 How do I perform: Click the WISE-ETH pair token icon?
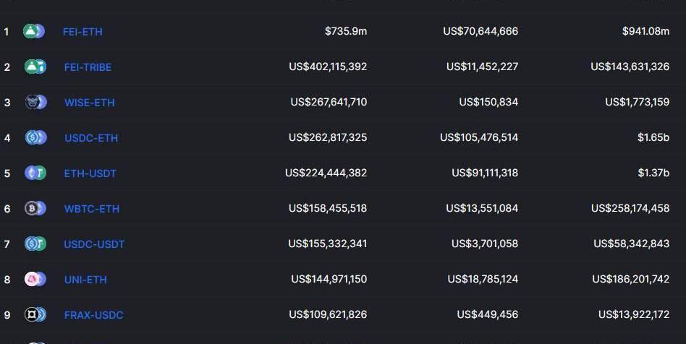point(36,102)
